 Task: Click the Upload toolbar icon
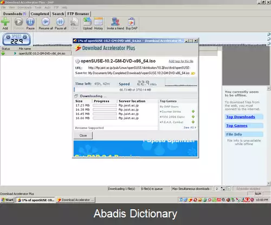click(x=87, y=22)
